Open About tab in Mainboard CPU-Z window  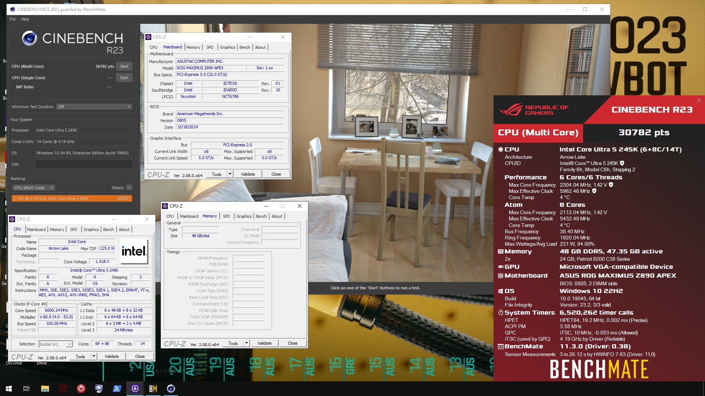(260, 47)
